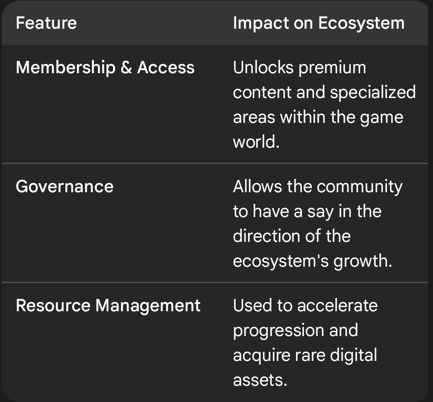Select the Impact on Ecosystem header
Image resolution: width=433 pixels, height=402 pixels.
[319, 23]
